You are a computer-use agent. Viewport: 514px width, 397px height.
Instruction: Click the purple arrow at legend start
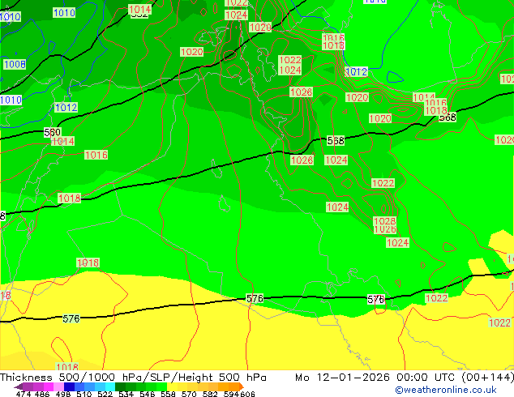coord(18,386)
